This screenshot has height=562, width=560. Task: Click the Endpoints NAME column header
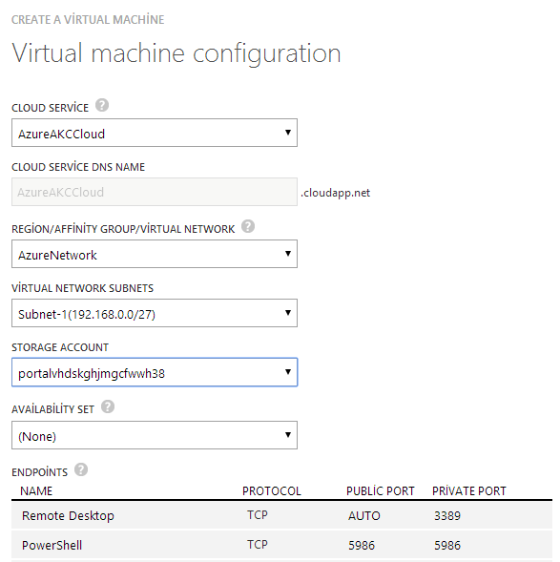click(x=36, y=491)
